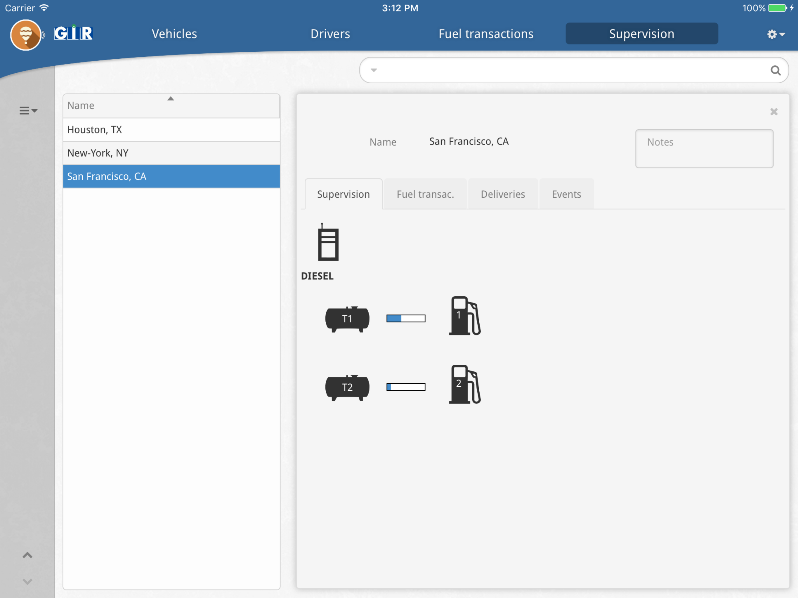Switch to the Deliveries tab
This screenshot has height=598, width=798.
coord(502,194)
